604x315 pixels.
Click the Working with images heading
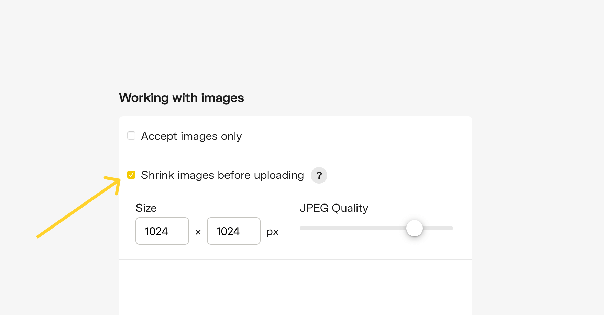[181, 98]
